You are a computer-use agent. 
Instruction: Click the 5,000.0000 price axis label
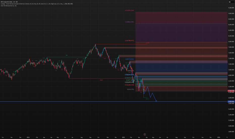tap(231, 126)
